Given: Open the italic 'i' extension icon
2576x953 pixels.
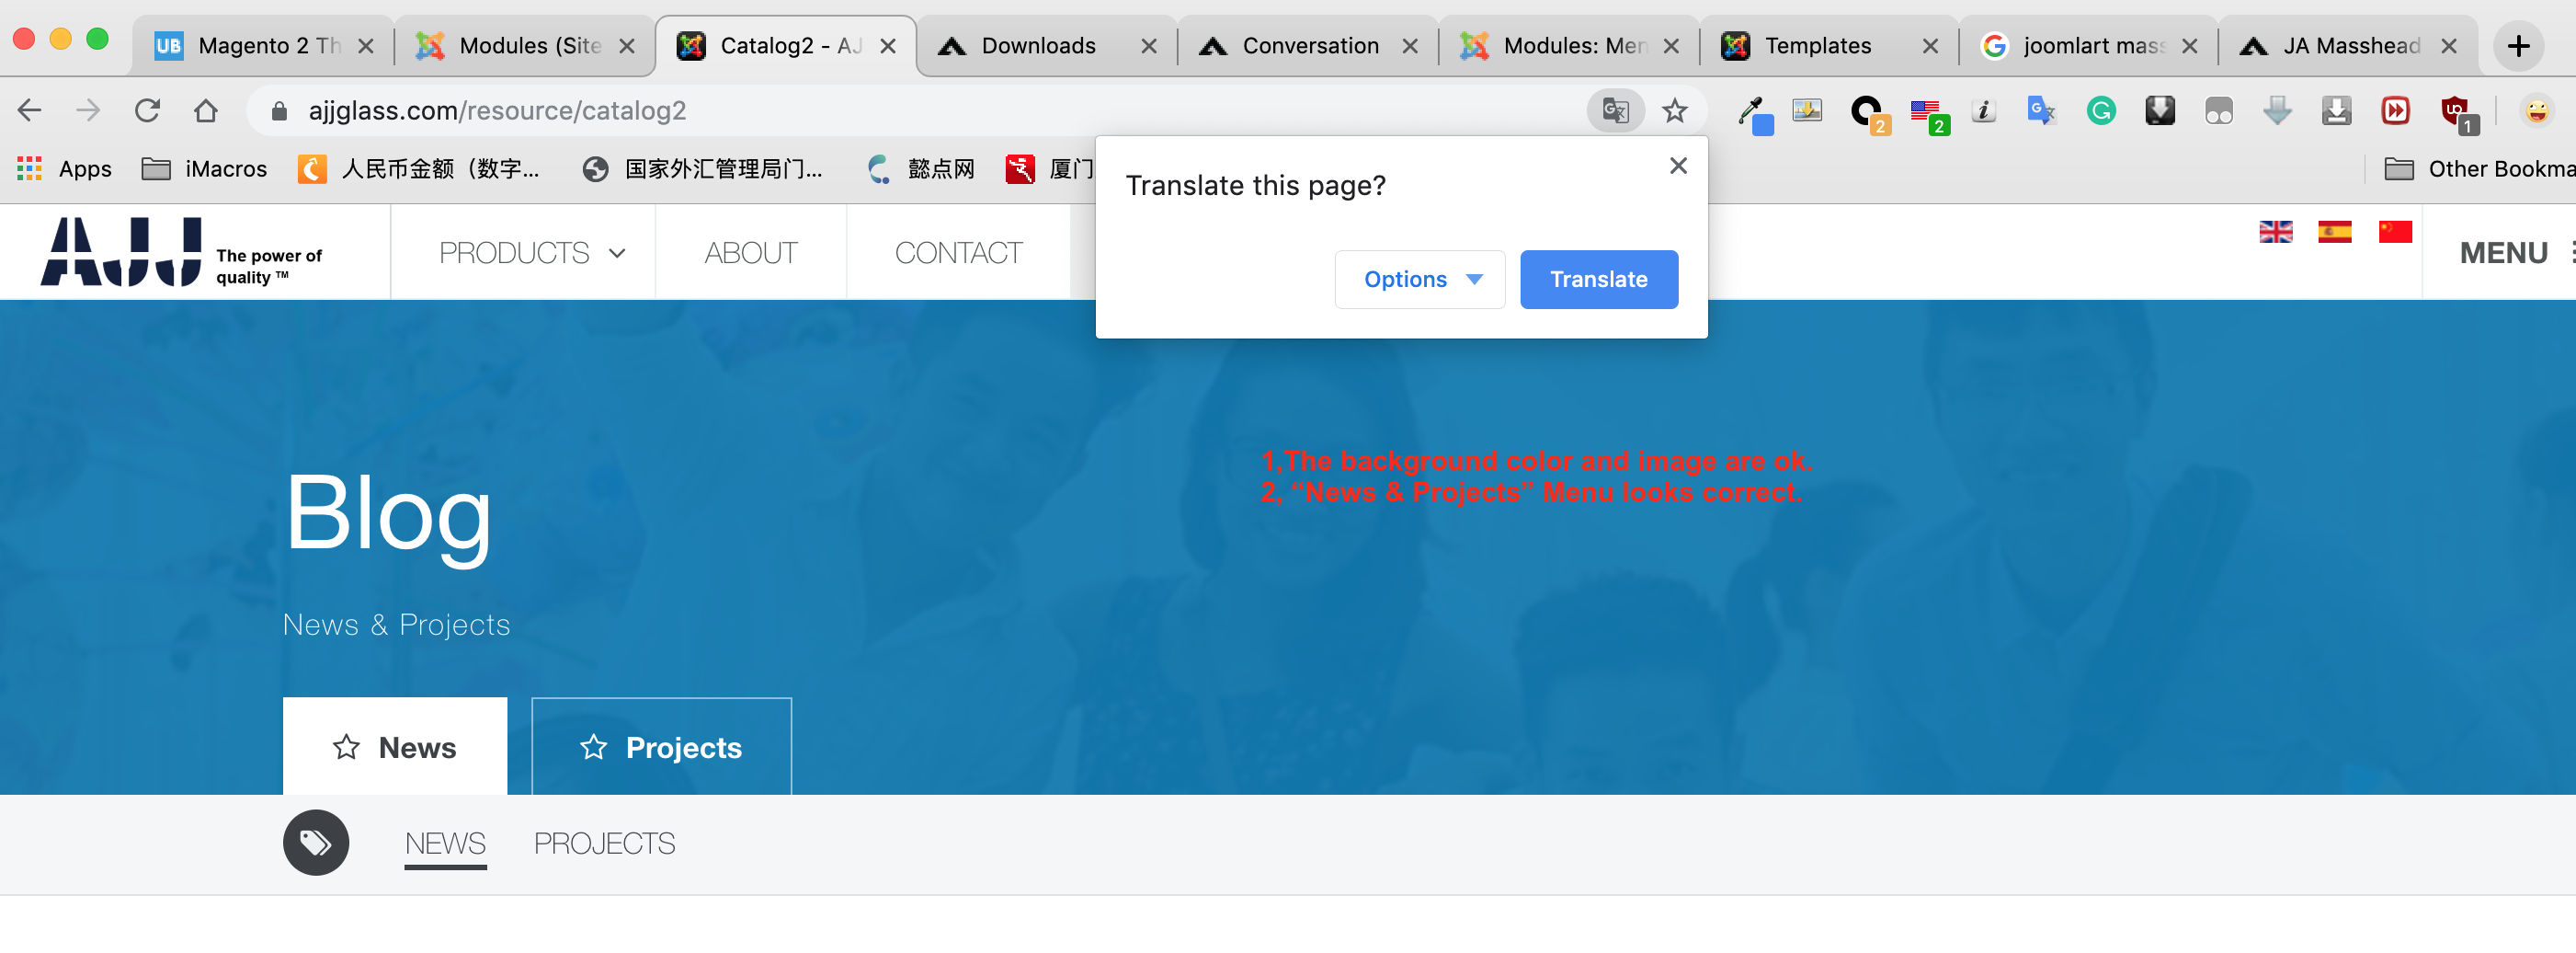Looking at the screenshot, I should [x=1984, y=110].
